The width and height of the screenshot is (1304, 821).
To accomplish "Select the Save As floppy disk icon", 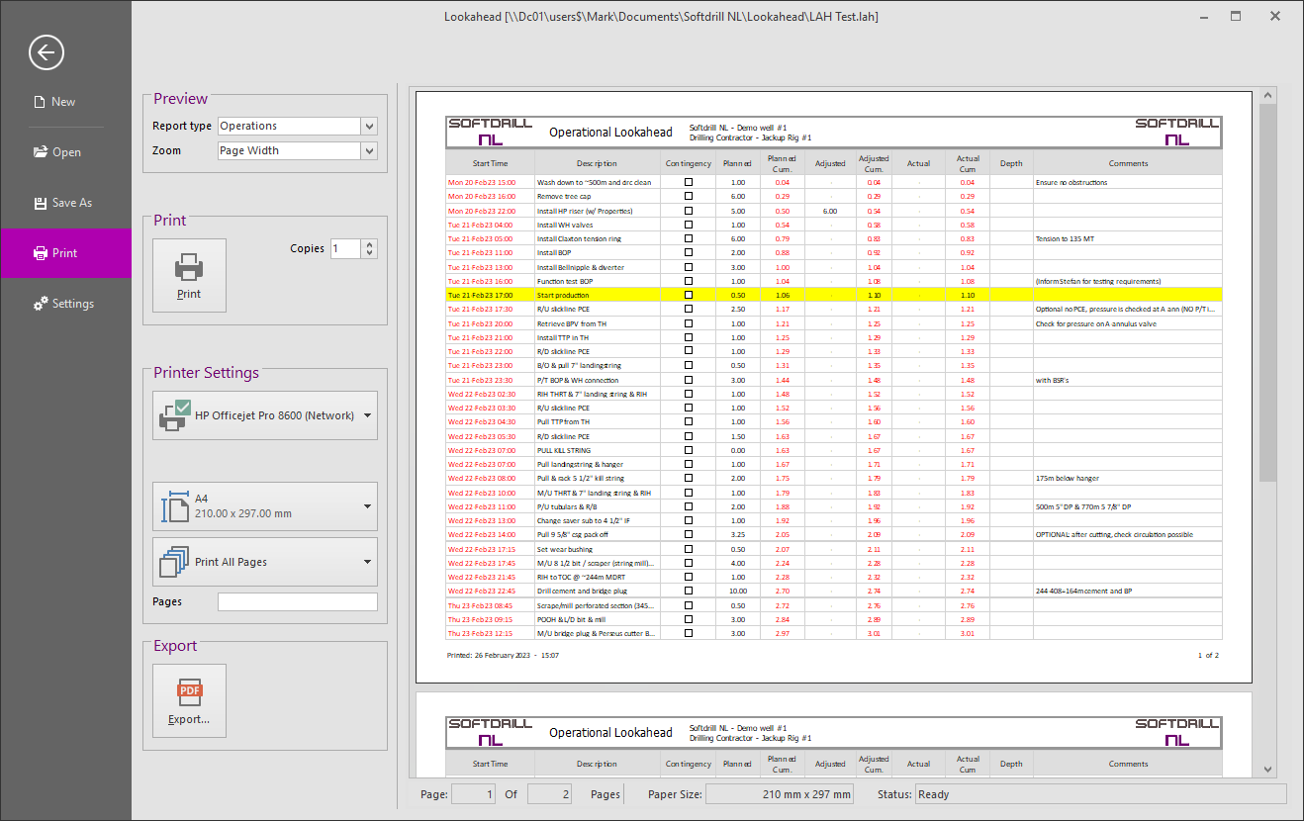I will click(x=41, y=203).
